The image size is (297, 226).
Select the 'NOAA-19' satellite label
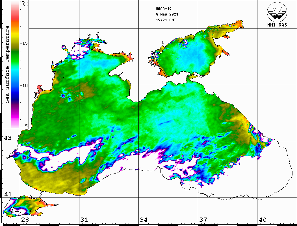[163, 9]
